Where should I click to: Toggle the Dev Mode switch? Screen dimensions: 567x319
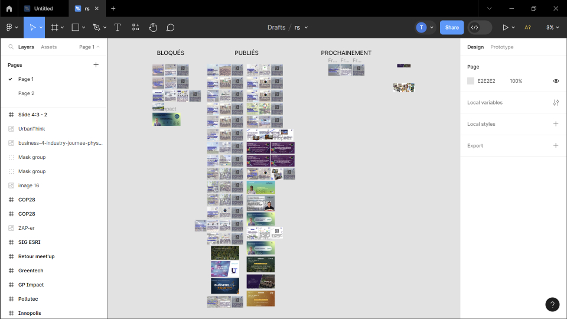tap(480, 27)
